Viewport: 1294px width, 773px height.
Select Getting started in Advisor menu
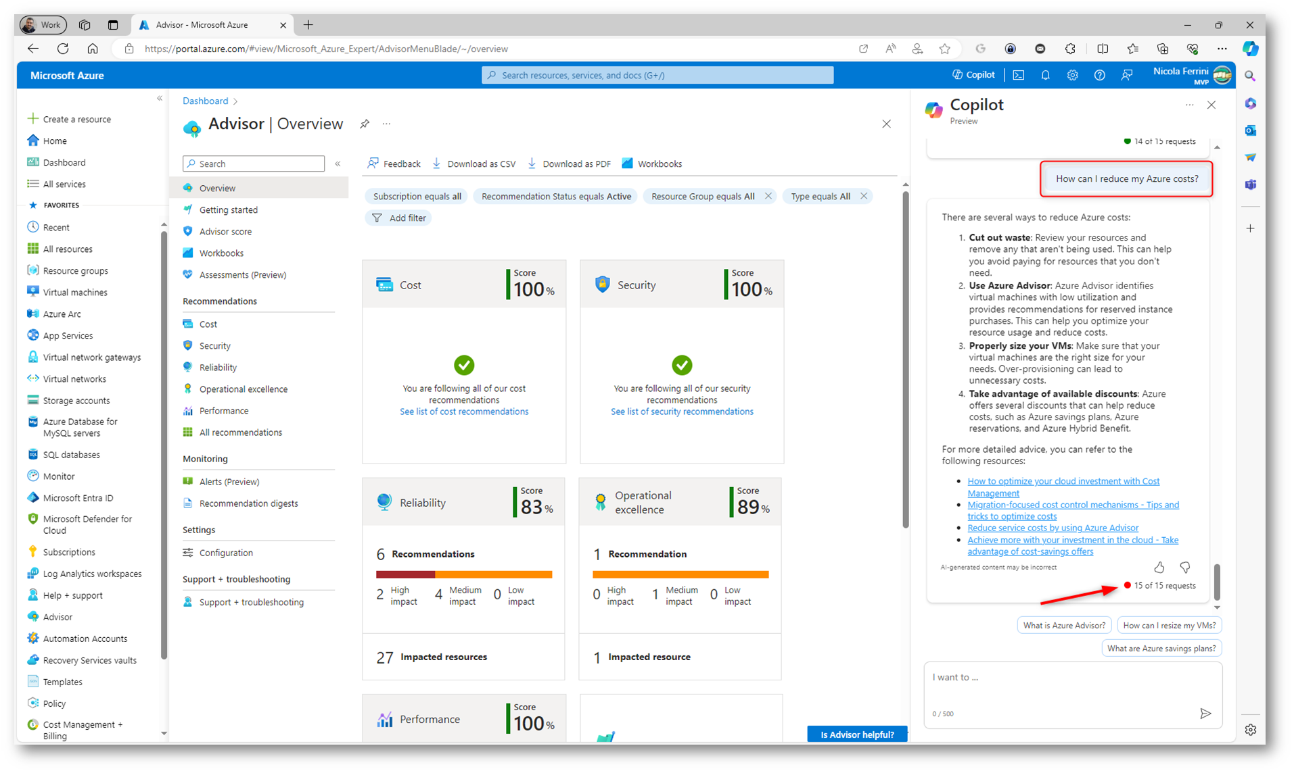tap(228, 209)
